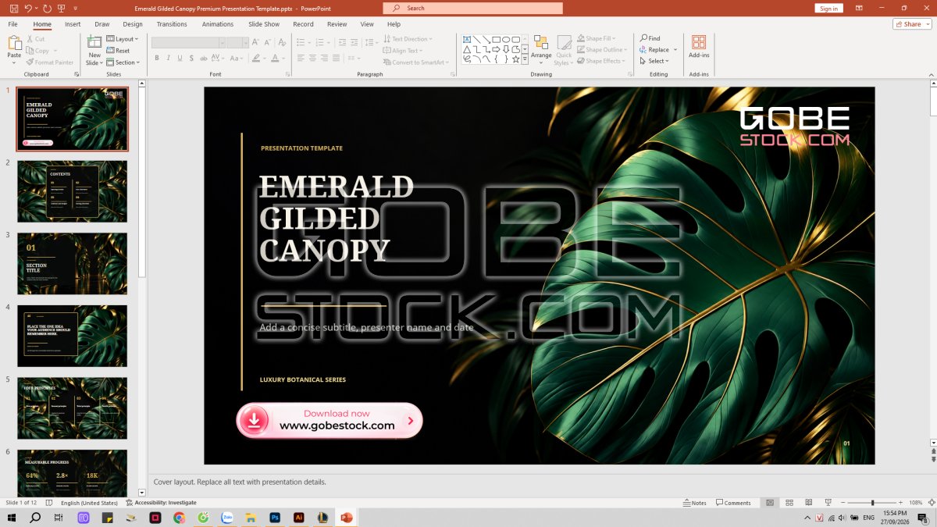The width and height of the screenshot is (937, 527).
Task: Click the Text Box shape icon
Action: pyautogui.click(x=466, y=39)
